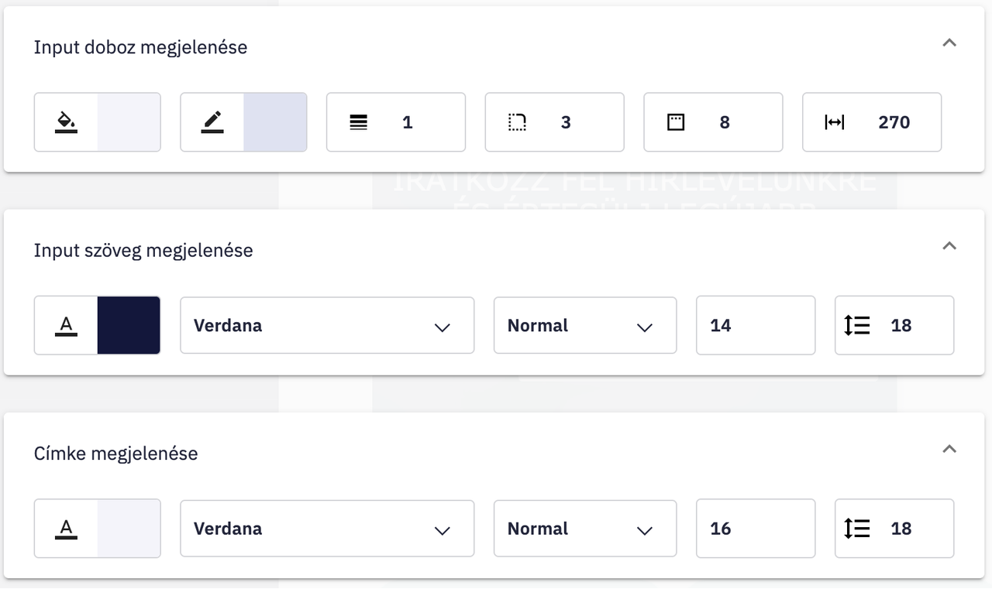Collapse the Input doboz megjelenése section
The image size is (992, 589).
coord(949,43)
